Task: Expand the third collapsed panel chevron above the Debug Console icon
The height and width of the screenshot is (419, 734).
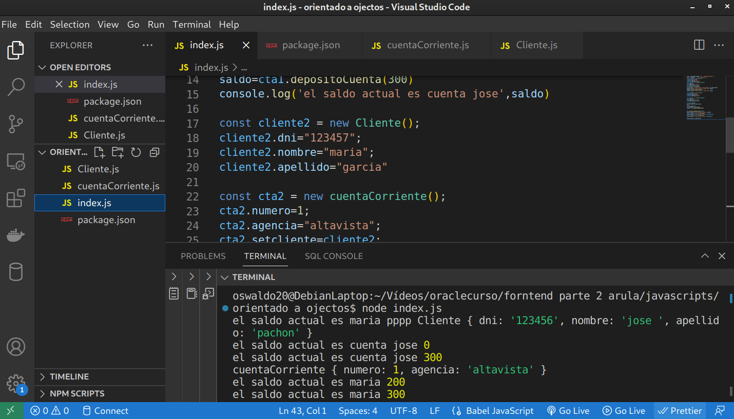Action: (208, 277)
